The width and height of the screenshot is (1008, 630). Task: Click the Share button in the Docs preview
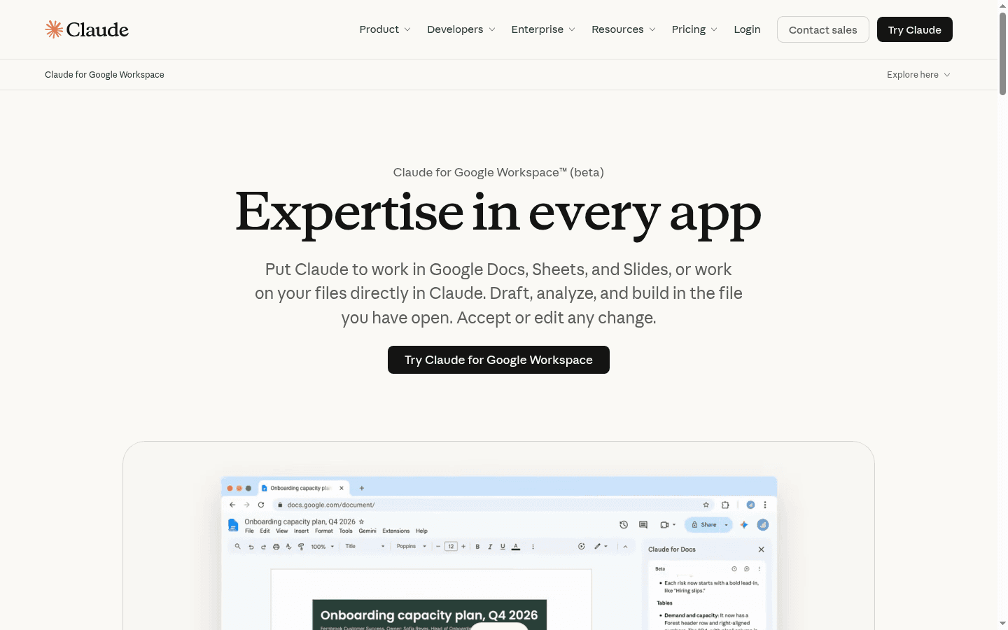click(704, 524)
